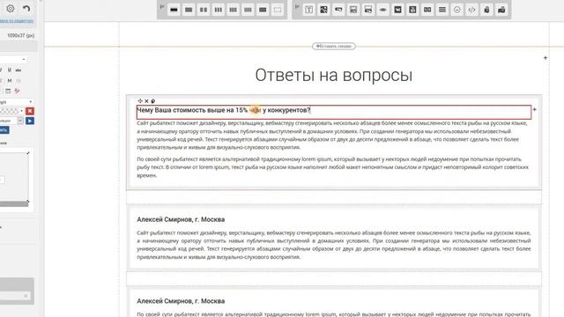Select the empty outlined section layout icon
Image resolution: width=564 pixels, height=317 pixels.
pos(278,10)
